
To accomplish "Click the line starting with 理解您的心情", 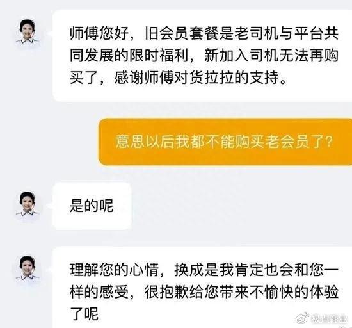I will coord(204,270).
